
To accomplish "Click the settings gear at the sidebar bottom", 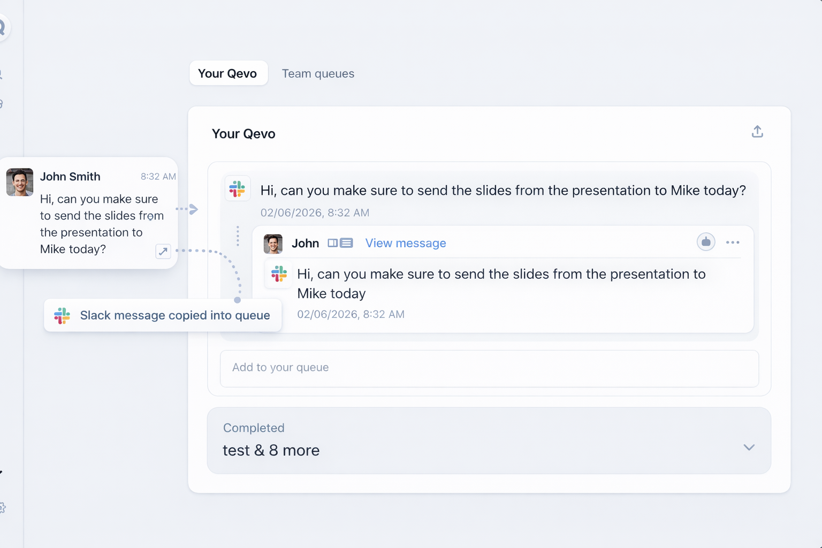I will point(2,508).
